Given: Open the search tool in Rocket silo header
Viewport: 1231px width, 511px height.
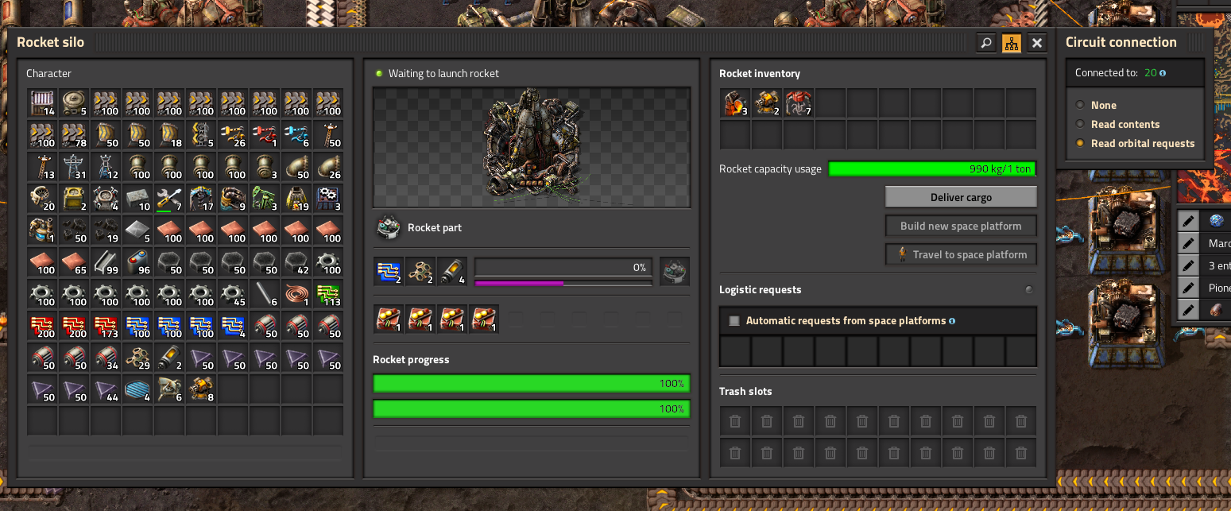Looking at the screenshot, I should click(986, 43).
